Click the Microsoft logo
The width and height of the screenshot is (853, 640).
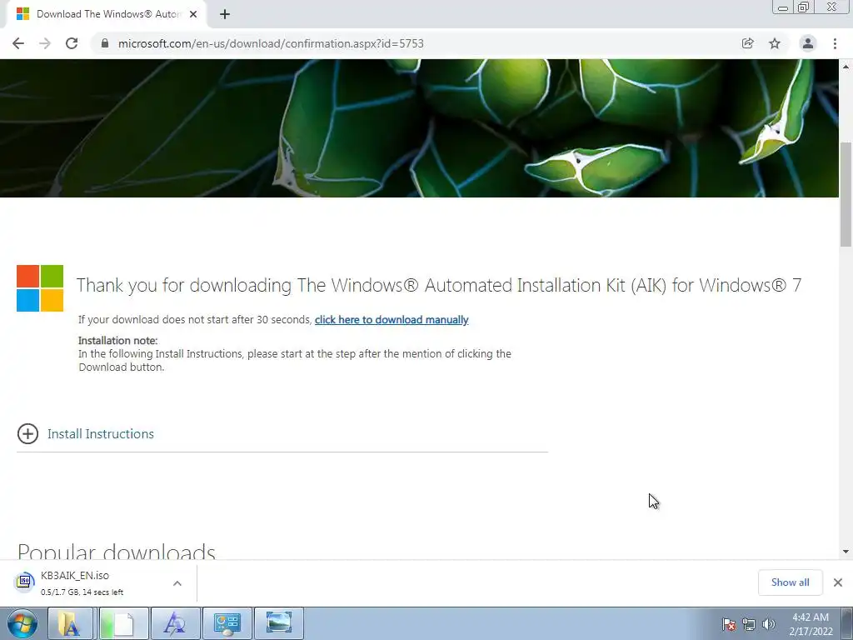coord(40,288)
